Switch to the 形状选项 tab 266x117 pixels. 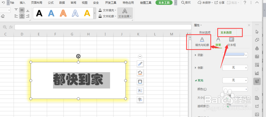point(205,33)
